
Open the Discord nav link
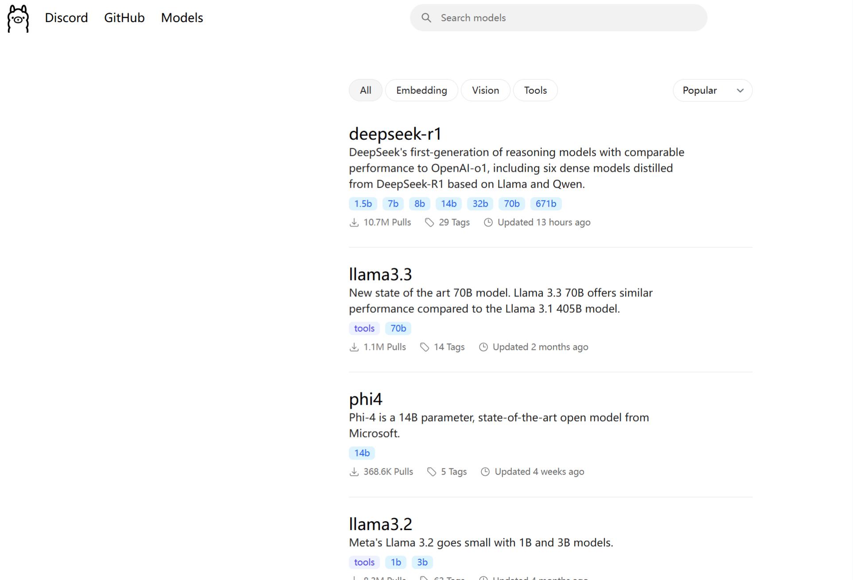pos(66,18)
